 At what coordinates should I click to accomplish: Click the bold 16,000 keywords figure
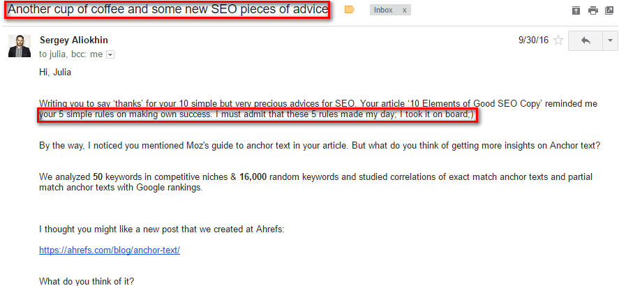tap(253, 177)
